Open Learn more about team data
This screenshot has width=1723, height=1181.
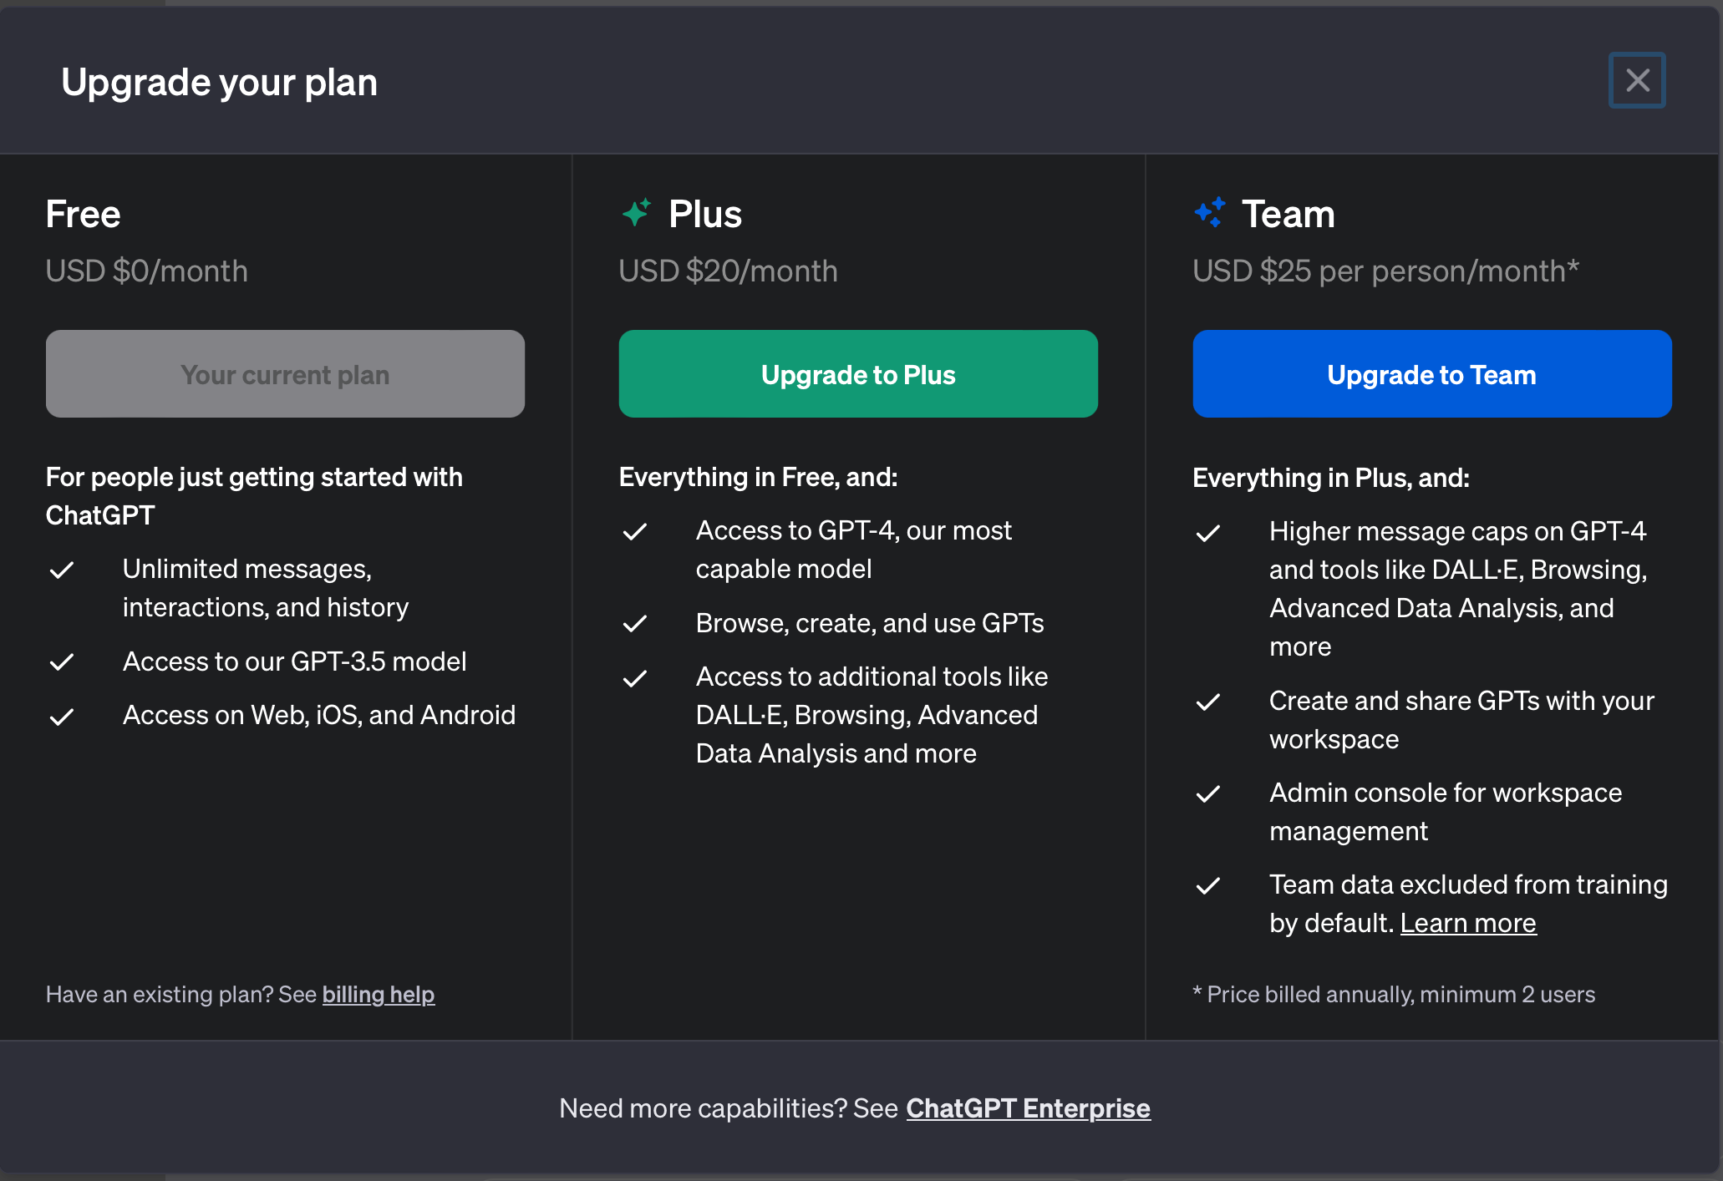1467,923
